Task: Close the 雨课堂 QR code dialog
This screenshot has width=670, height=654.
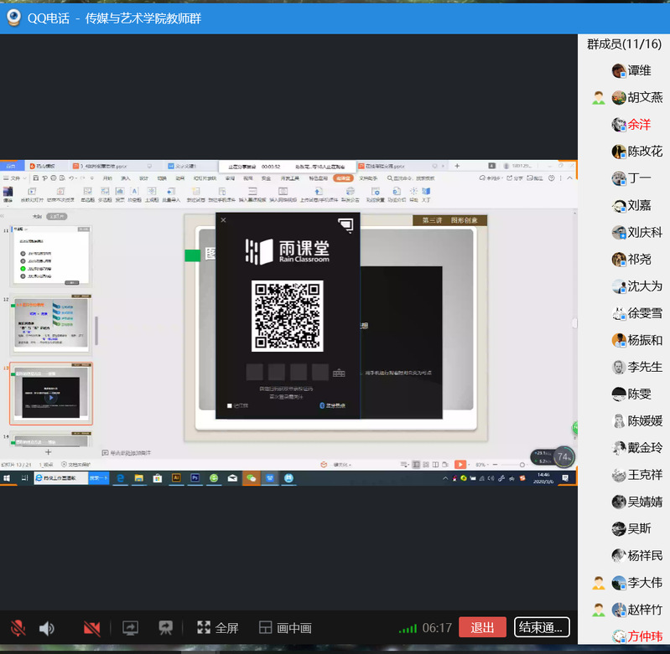Action: tap(223, 220)
